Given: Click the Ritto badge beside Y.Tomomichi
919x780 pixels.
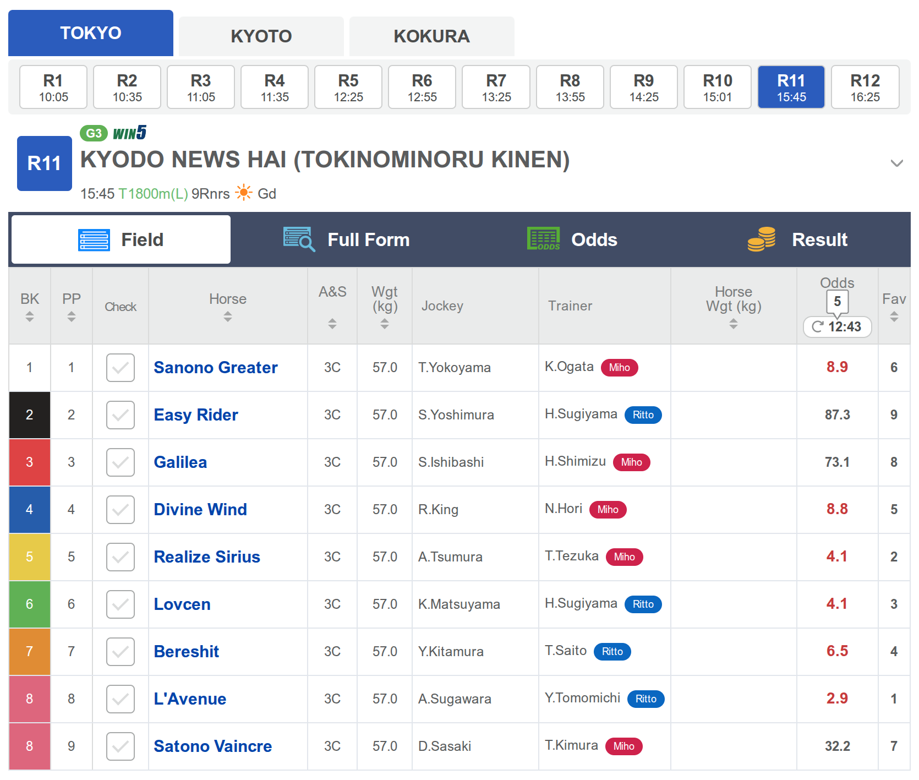Looking at the screenshot, I should coord(646,699).
